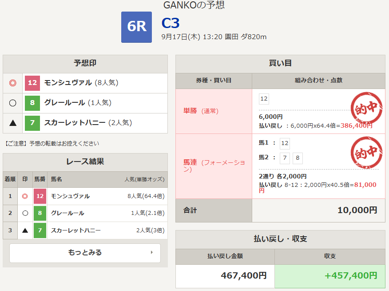Click the 81,000 payout amount
Screen dimensions: 389x291
click(365, 185)
